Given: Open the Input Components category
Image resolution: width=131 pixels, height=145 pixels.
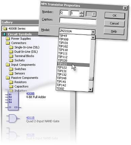Looking at the screenshot, I should click(23, 65).
